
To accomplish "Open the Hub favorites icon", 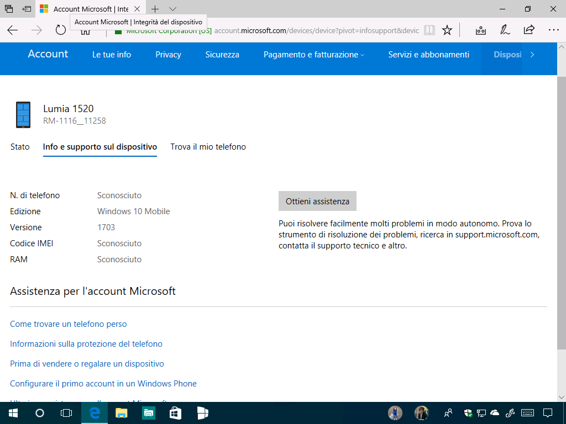I will [480, 30].
